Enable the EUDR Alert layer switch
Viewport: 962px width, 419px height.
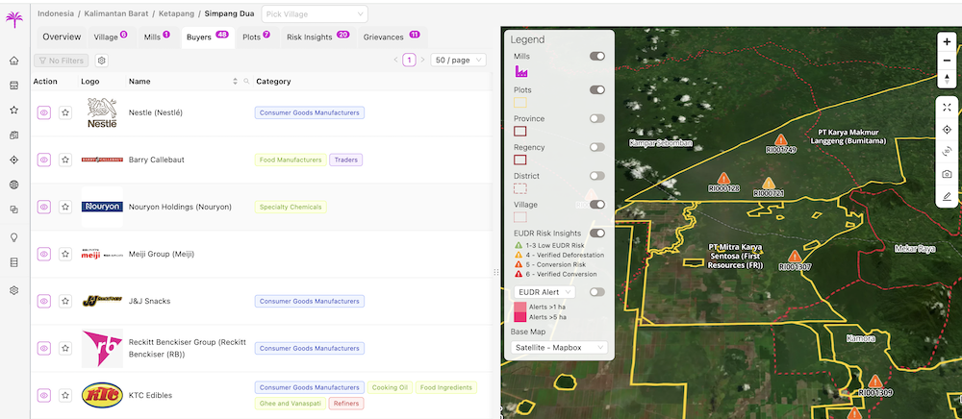coord(597,292)
